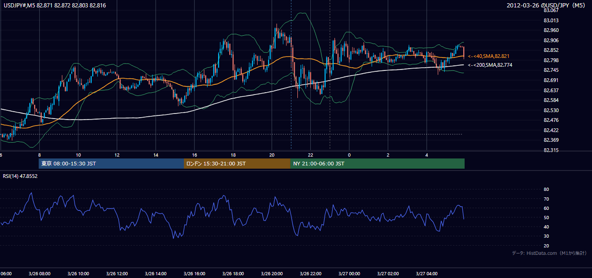This screenshot has height=278, width=592.
Task: Click the RSI axis level 60 label
Action: click(546, 208)
